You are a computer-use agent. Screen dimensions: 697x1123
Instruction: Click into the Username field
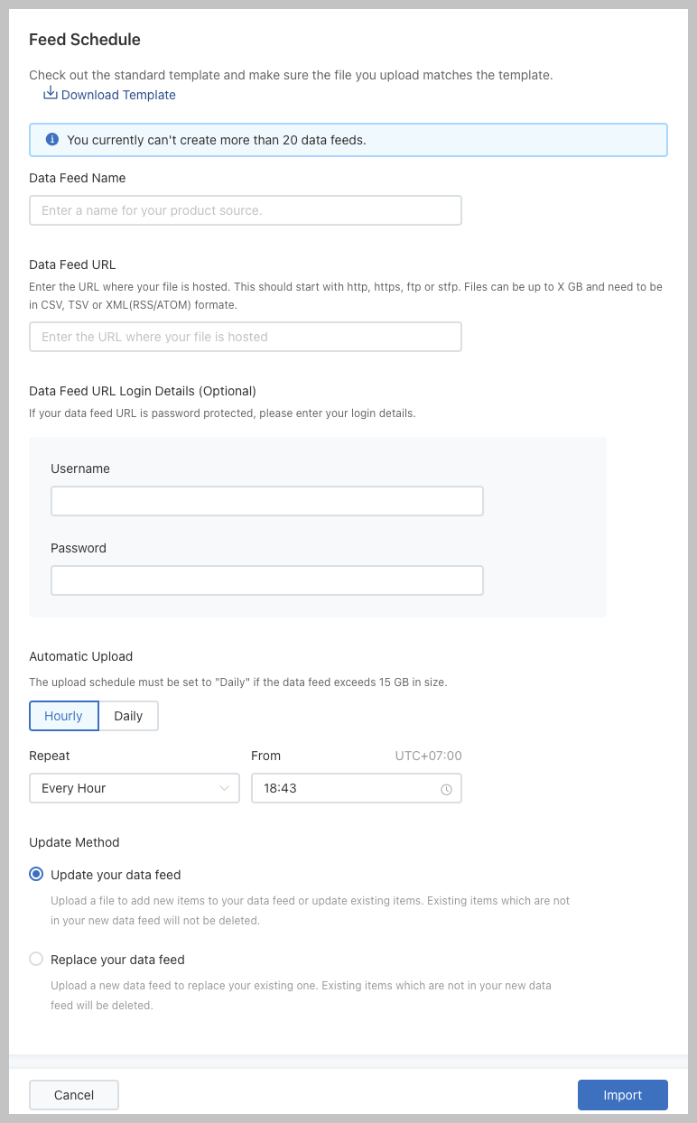[x=267, y=501]
